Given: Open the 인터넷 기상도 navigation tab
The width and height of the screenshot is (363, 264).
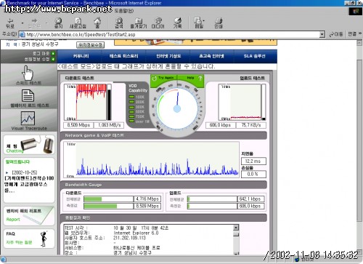Looking at the screenshot, I should (x=168, y=56).
